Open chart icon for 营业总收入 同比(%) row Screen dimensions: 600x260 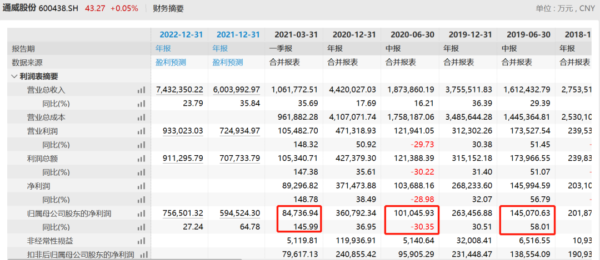point(141,104)
